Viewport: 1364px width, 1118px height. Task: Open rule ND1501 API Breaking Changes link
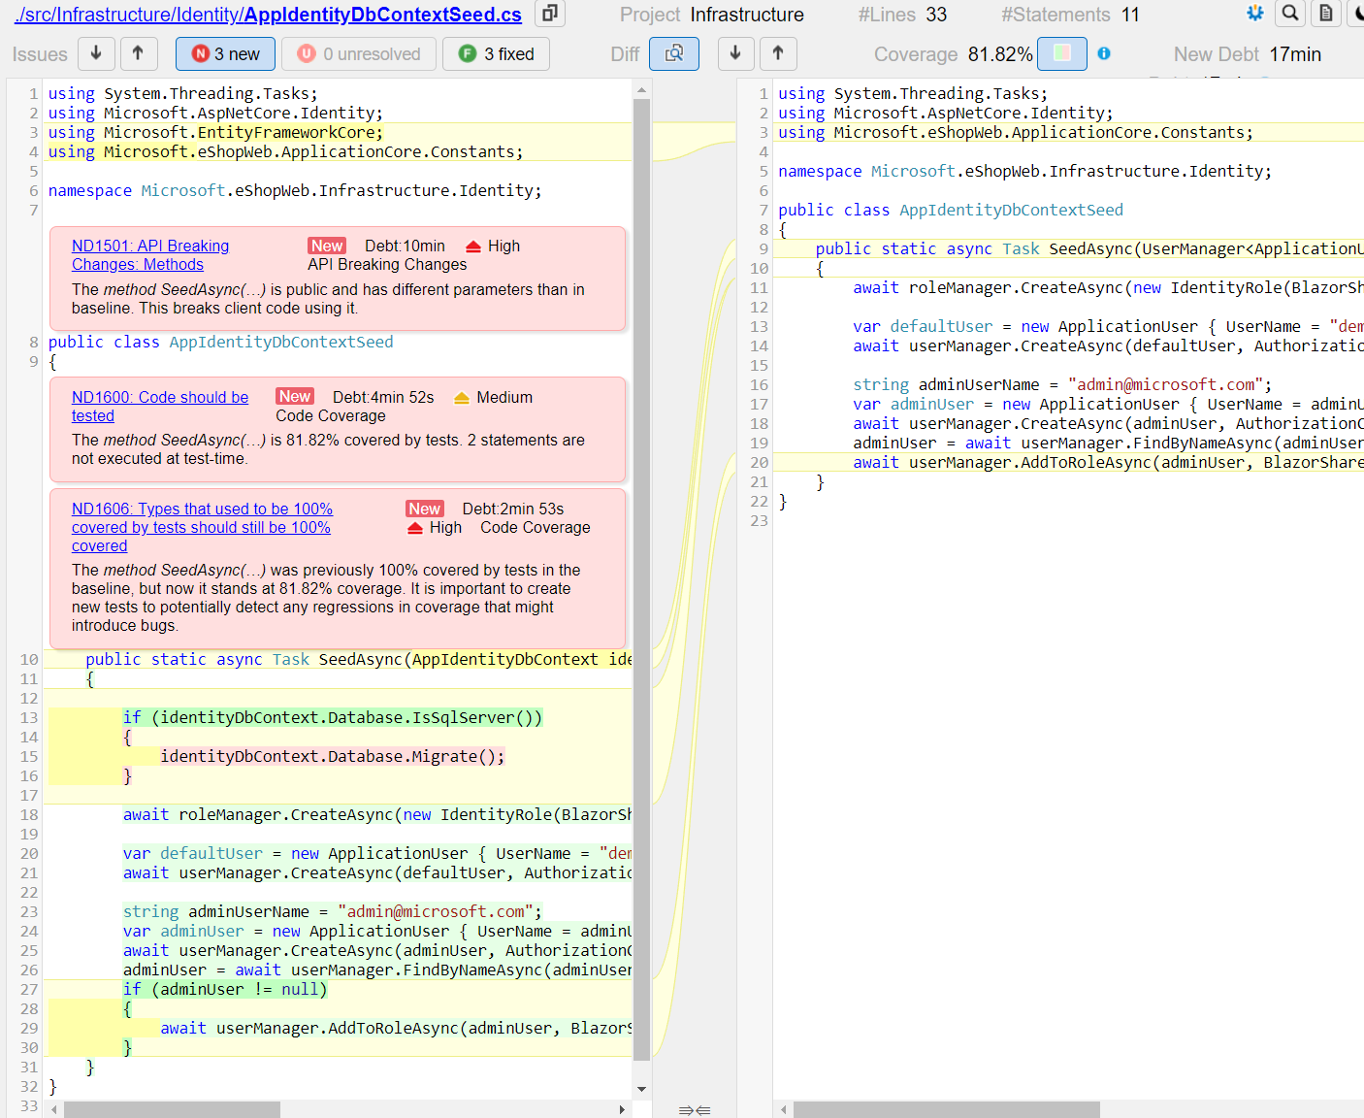click(149, 254)
